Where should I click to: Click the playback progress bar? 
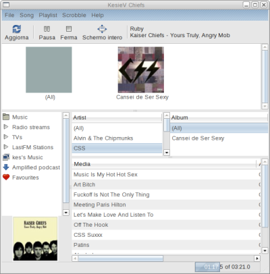coord(227,267)
